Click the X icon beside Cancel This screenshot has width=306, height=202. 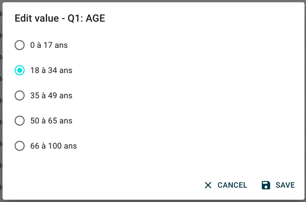tap(208, 185)
